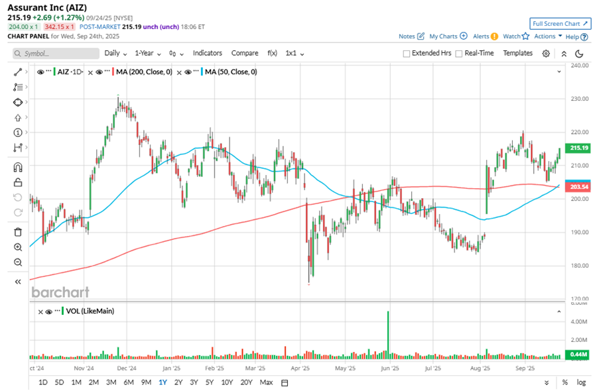Remove the MA (200, Close, 0) indicator

[x=90, y=72]
